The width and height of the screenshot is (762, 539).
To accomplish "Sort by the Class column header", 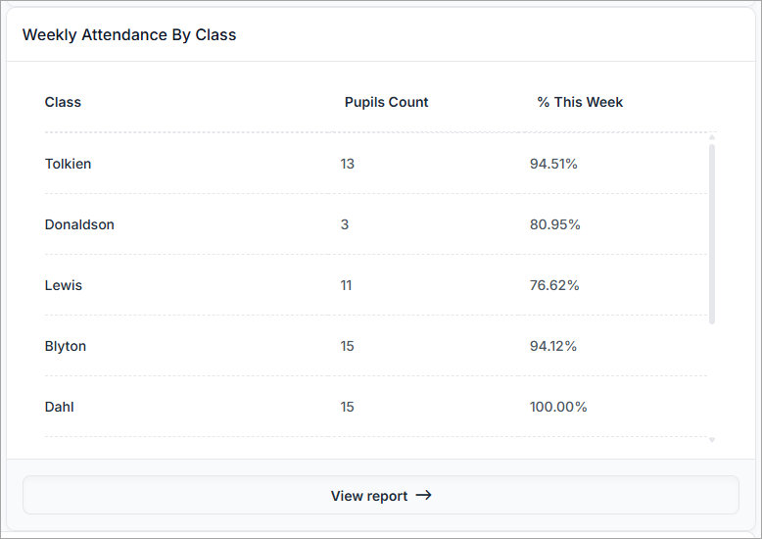I will pyautogui.click(x=63, y=102).
